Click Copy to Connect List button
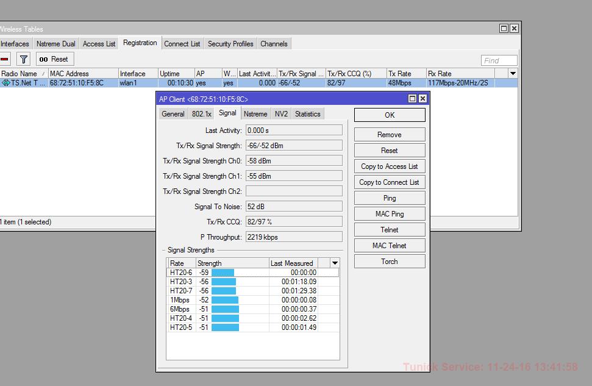592x386 pixels. point(390,182)
